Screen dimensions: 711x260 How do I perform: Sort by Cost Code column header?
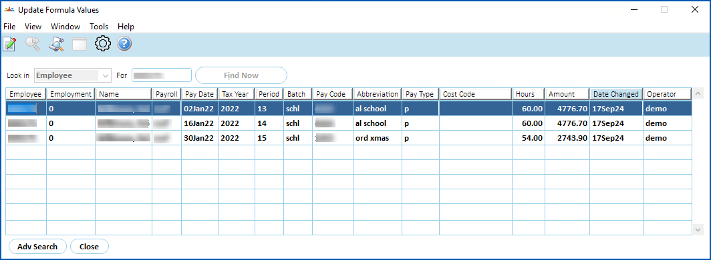tap(475, 94)
